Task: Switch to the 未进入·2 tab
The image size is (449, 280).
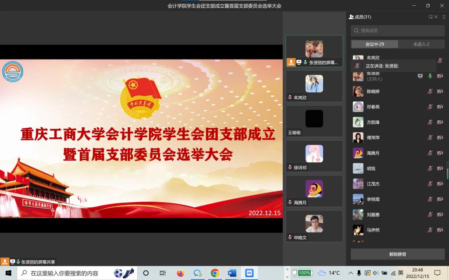Action: 421,44
